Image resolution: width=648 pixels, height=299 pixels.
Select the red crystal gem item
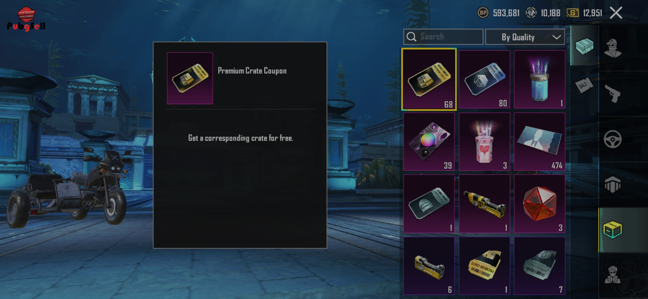click(x=539, y=203)
